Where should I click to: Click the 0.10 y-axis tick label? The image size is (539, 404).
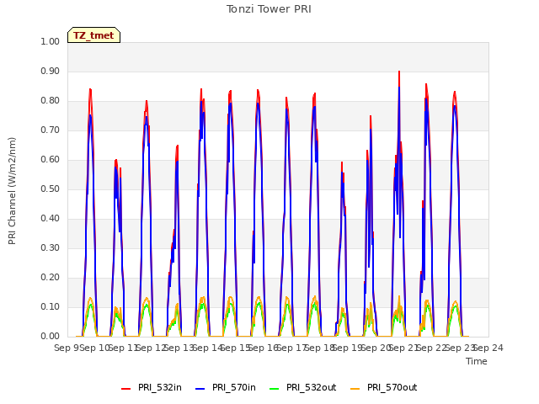click(x=51, y=306)
